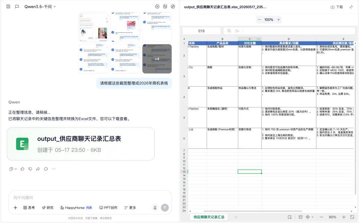Viewport: 359px width, 223px height.
Task: Expand the copy options arrow
Action: click(x=16, y=169)
